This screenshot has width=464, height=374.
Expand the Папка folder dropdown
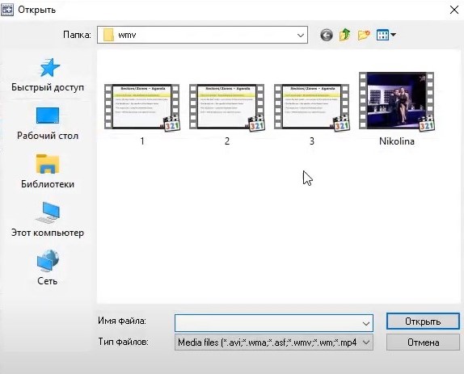click(301, 36)
